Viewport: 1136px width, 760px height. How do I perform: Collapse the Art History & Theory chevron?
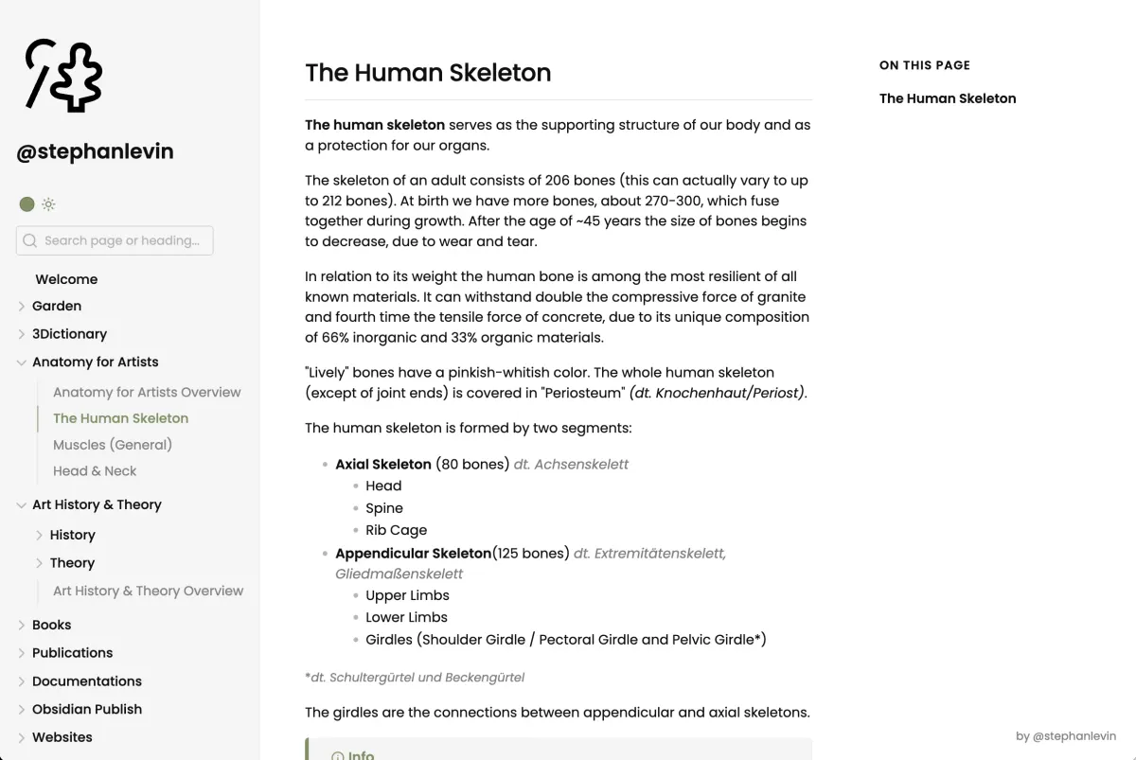(x=22, y=505)
